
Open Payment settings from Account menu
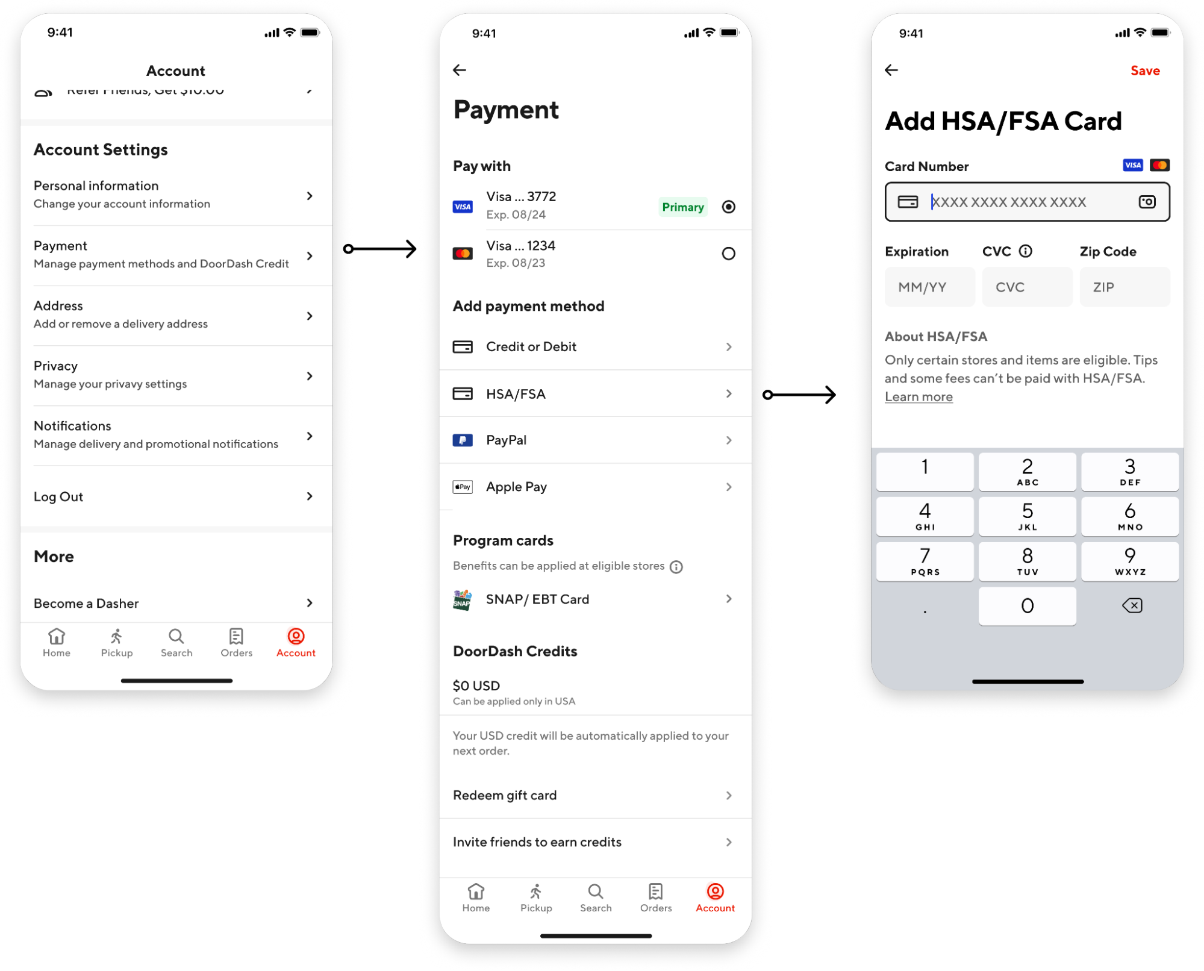coord(175,255)
